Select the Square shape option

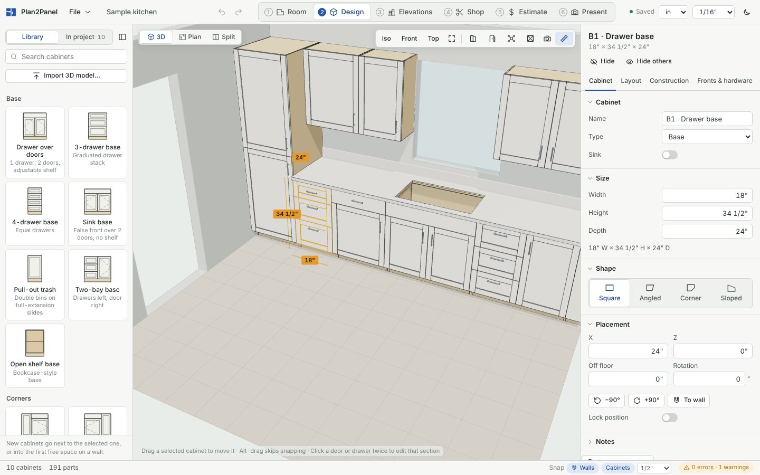610,293
